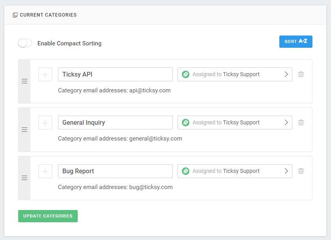Focus the General Inquiry name field
Image resolution: width=331 pixels, height=240 pixels.
click(x=115, y=122)
